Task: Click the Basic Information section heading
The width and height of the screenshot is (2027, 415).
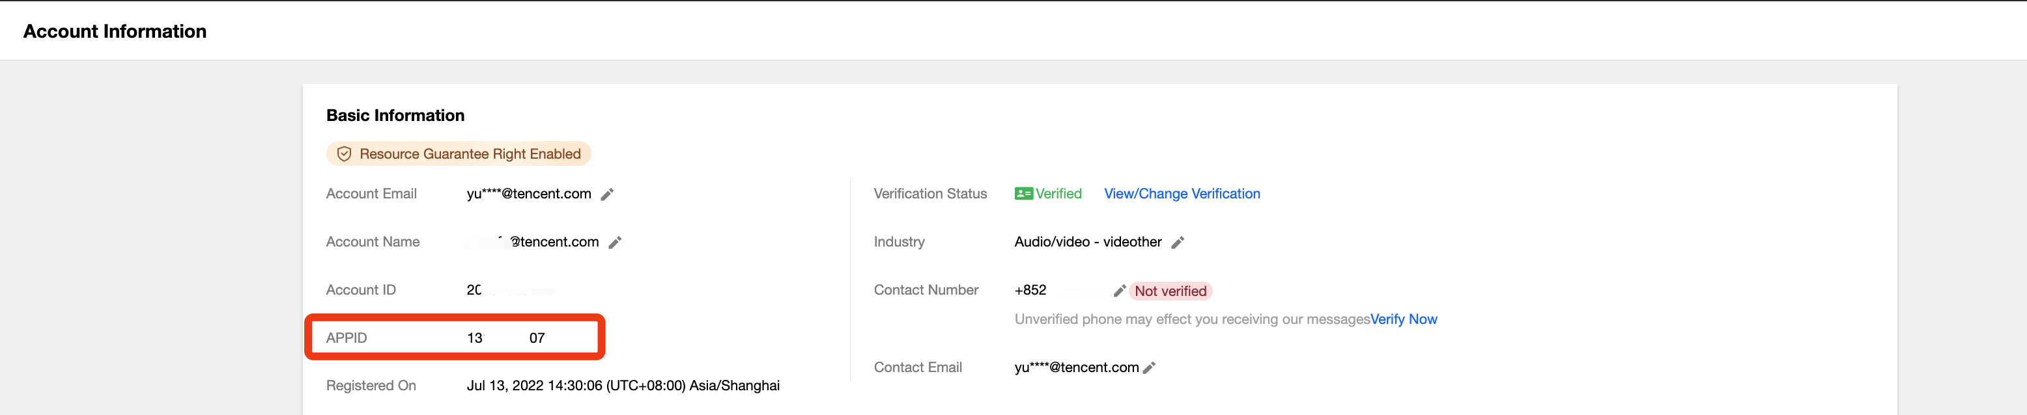Action: 395,116
